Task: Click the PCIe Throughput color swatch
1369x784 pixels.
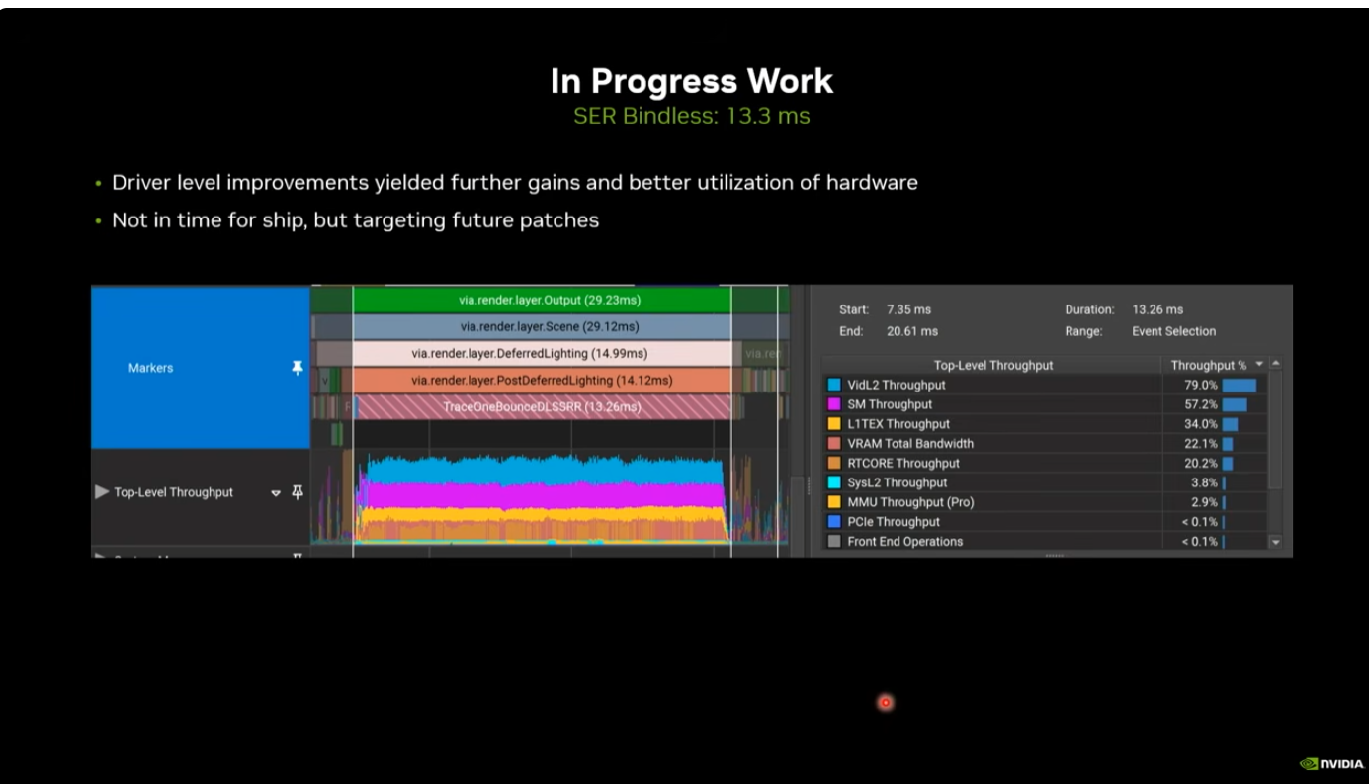Action: [834, 522]
